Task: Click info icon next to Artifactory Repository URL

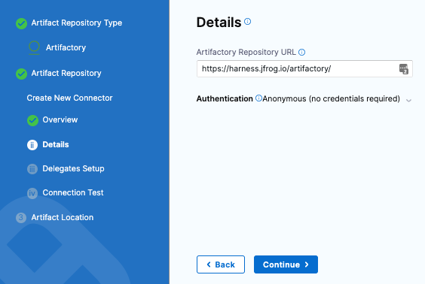Action: 301,52
